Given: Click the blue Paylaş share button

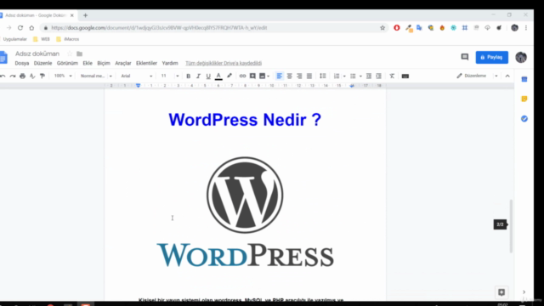Looking at the screenshot, I should [x=491, y=57].
